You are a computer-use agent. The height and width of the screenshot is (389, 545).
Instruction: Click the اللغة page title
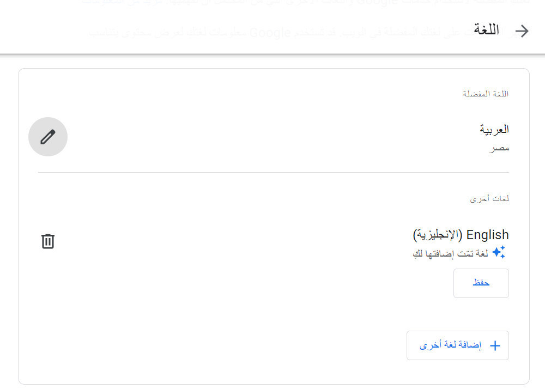(486, 31)
